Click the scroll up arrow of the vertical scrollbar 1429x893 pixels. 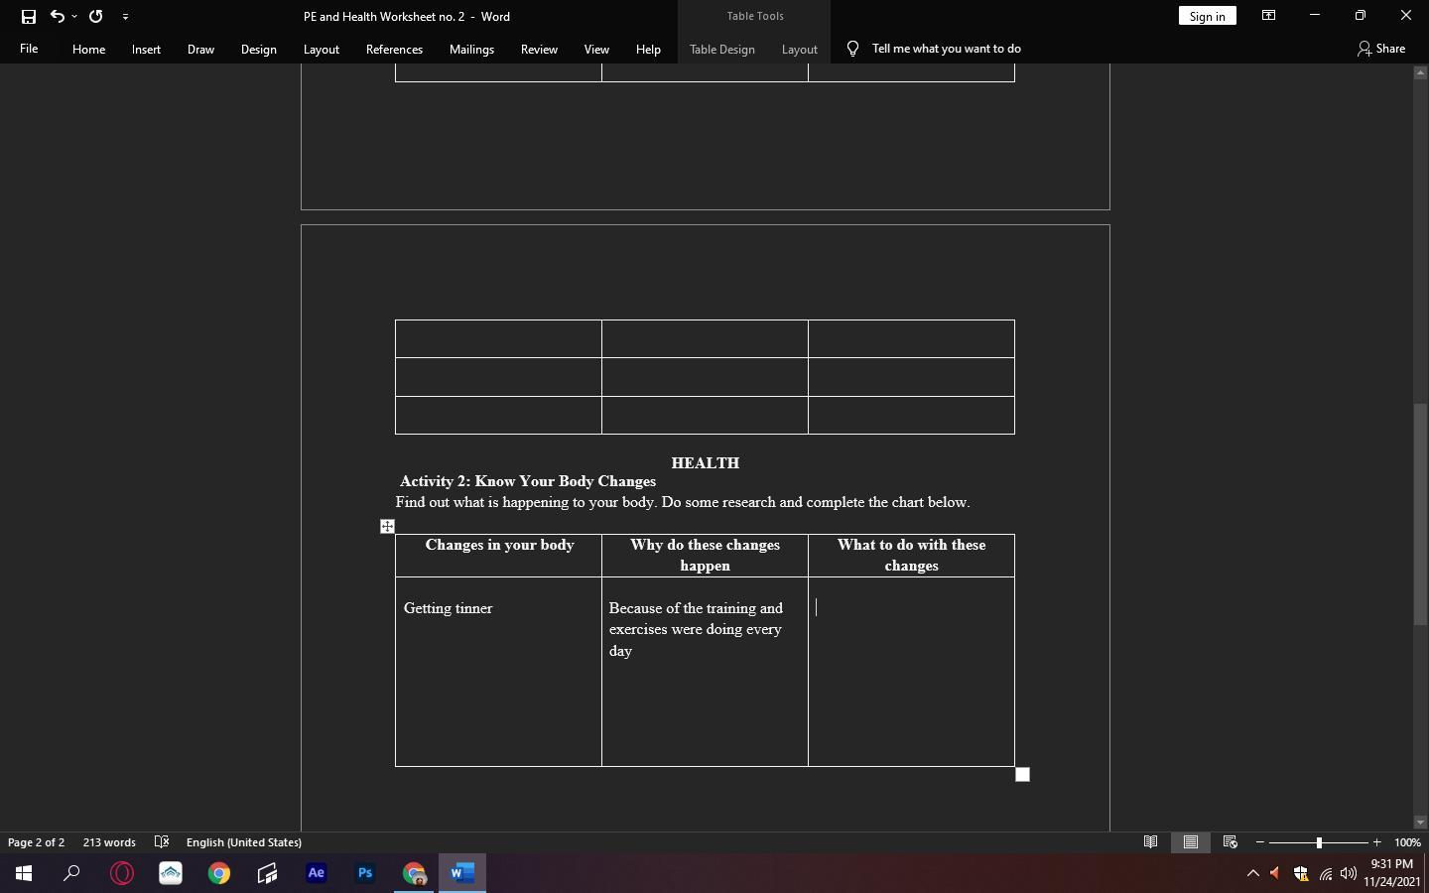[x=1419, y=74]
